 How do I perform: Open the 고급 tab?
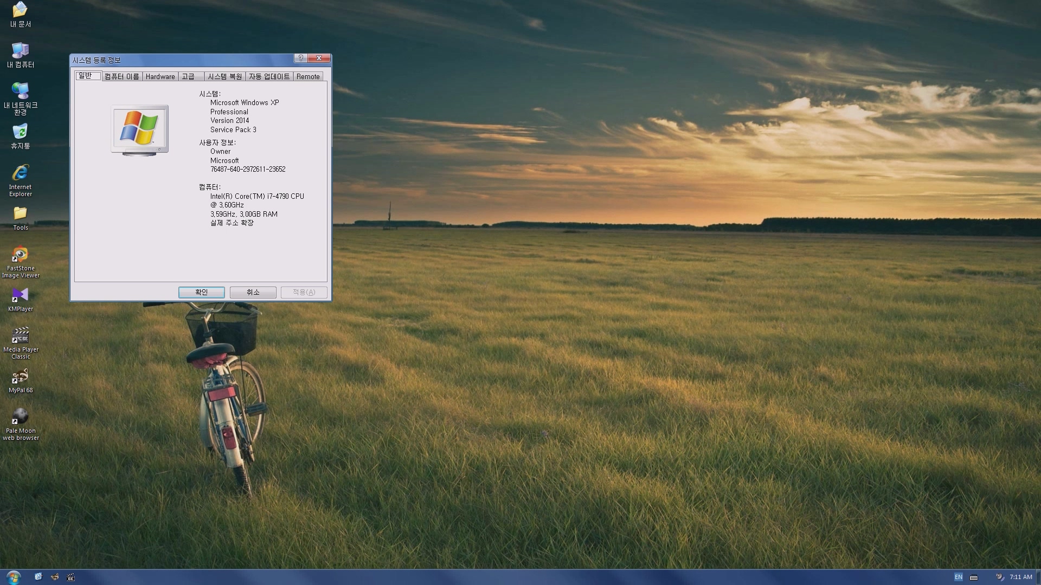(x=189, y=76)
